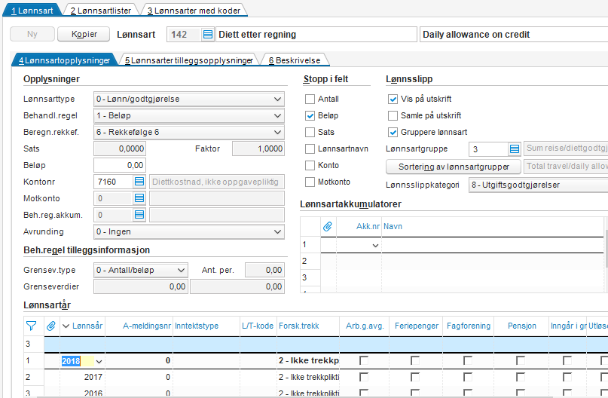Click the Lønnsår column sort chevron

pyautogui.click(x=66, y=326)
